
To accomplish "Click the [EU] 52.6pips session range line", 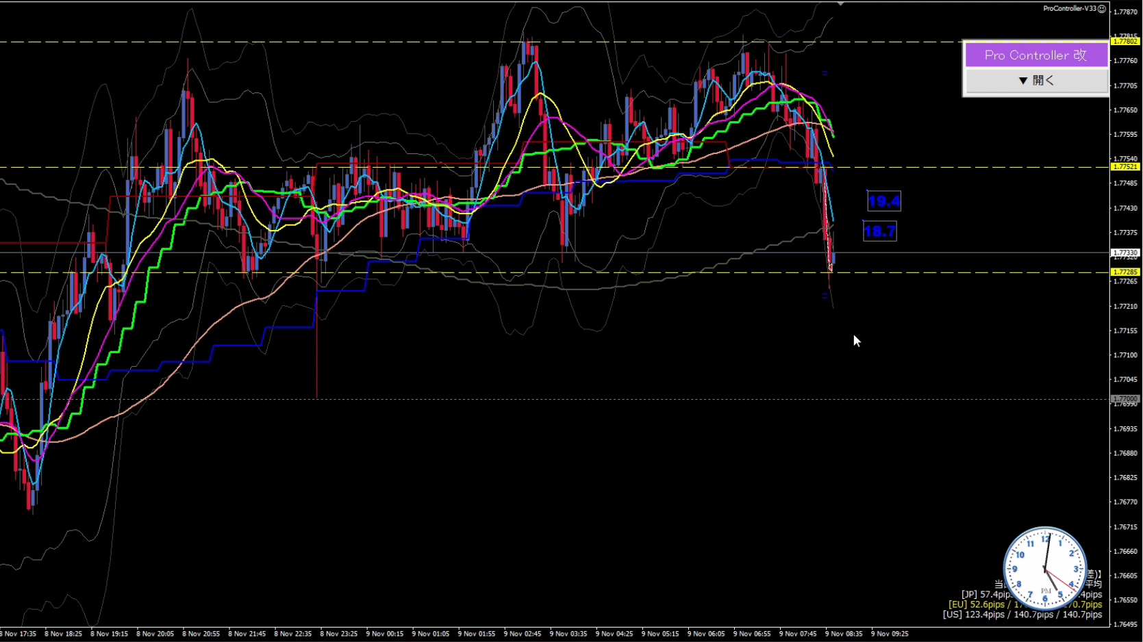I will [1025, 604].
